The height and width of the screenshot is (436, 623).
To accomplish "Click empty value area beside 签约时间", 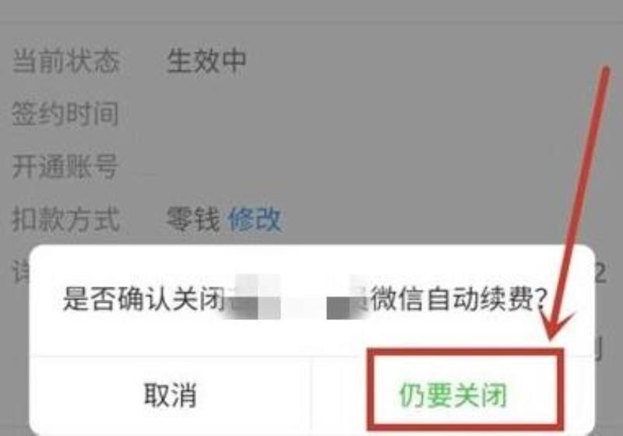I will coord(357,114).
